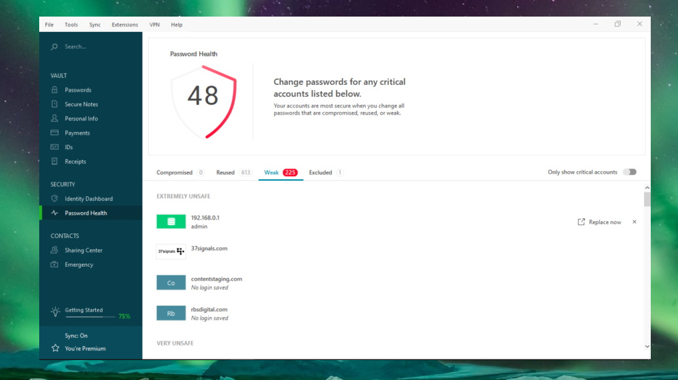This screenshot has width=678, height=380.
Task: Click the Weak count badge 225
Action: (x=290, y=172)
